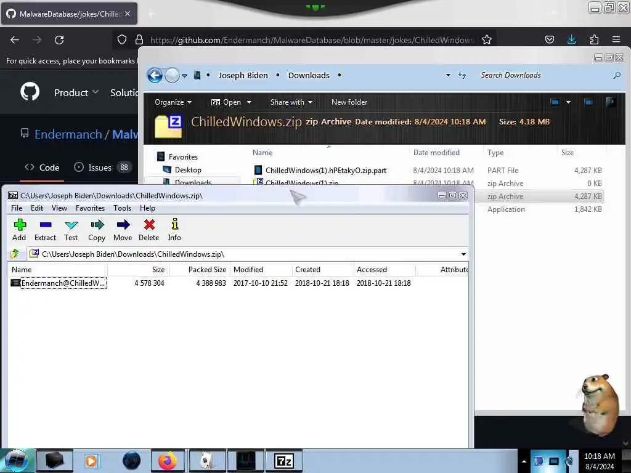Select the Copy tool in 7-Zip

(97, 230)
